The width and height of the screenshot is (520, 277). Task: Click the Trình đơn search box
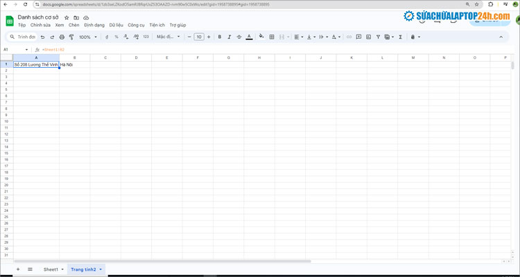pyautogui.click(x=23, y=37)
